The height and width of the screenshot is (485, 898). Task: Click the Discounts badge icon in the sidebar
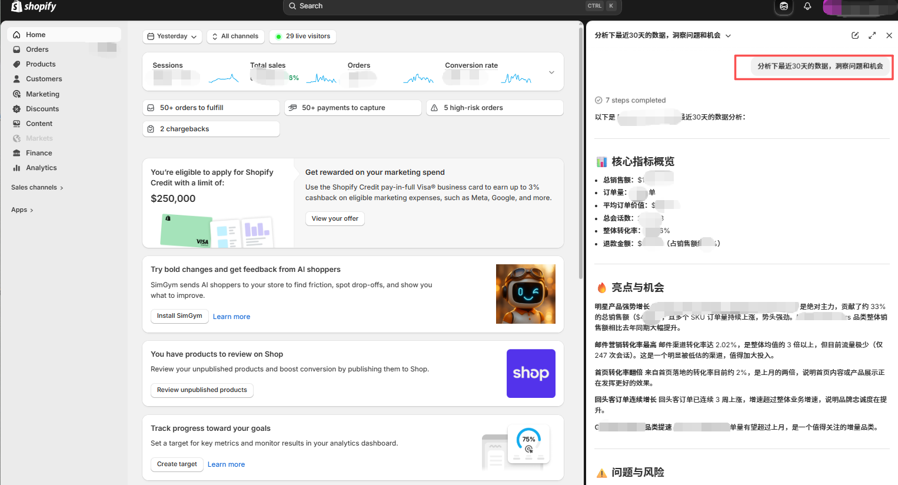tap(16, 109)
